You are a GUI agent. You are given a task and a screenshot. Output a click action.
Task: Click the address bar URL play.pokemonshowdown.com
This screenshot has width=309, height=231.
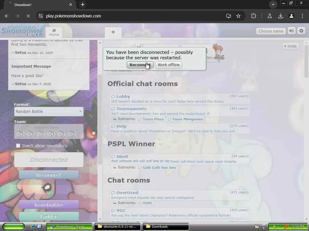click(x=73, y=16)
